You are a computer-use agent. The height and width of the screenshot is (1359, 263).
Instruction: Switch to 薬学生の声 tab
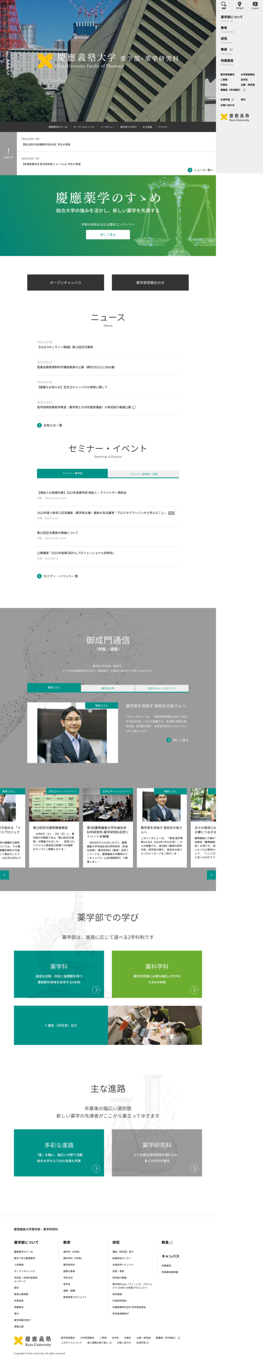coord(108,689)
